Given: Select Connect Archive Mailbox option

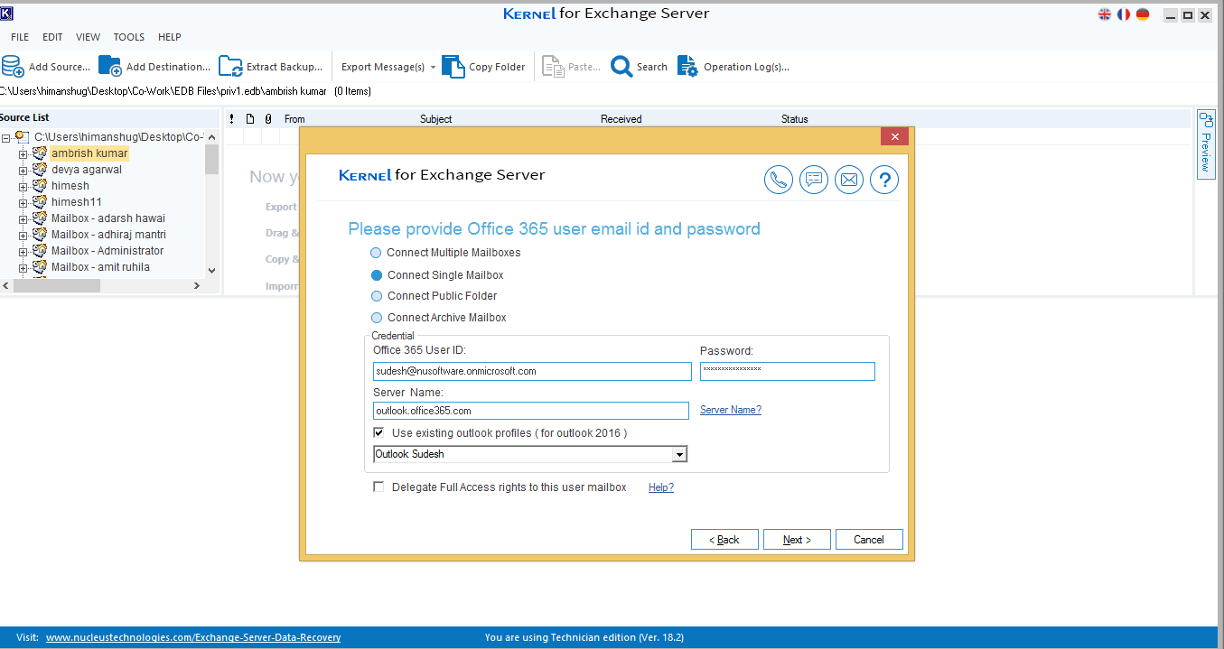Looking at the screenshot, I should 377,318.
